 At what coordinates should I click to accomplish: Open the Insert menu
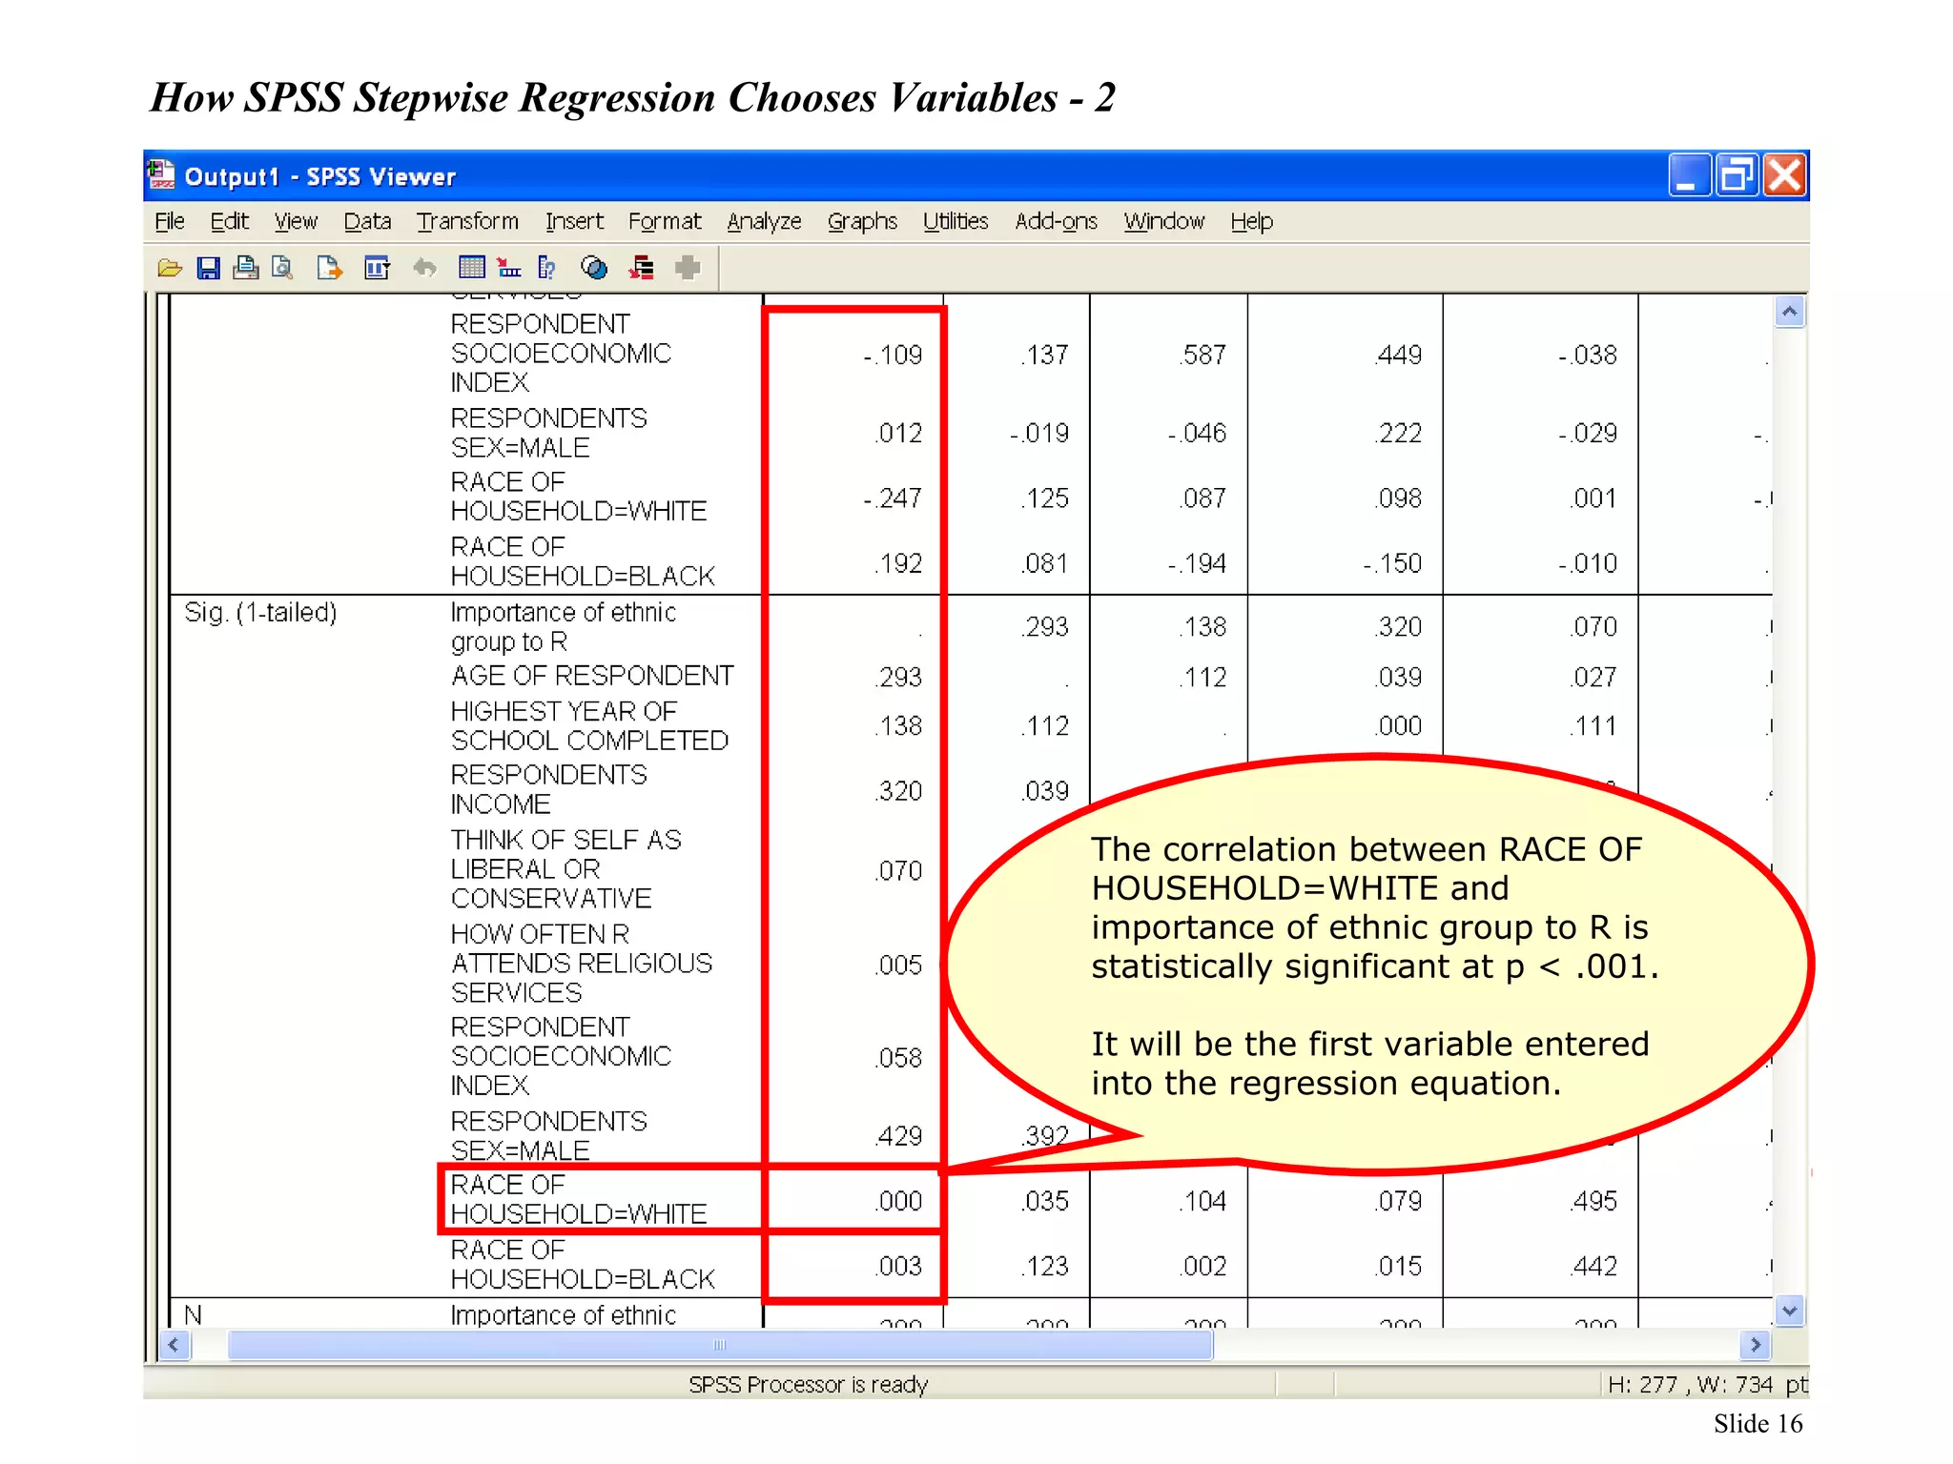coord(574,221)
